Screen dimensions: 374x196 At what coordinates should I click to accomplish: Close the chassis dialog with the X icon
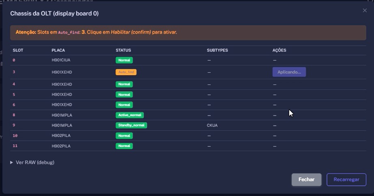(365, 11)
